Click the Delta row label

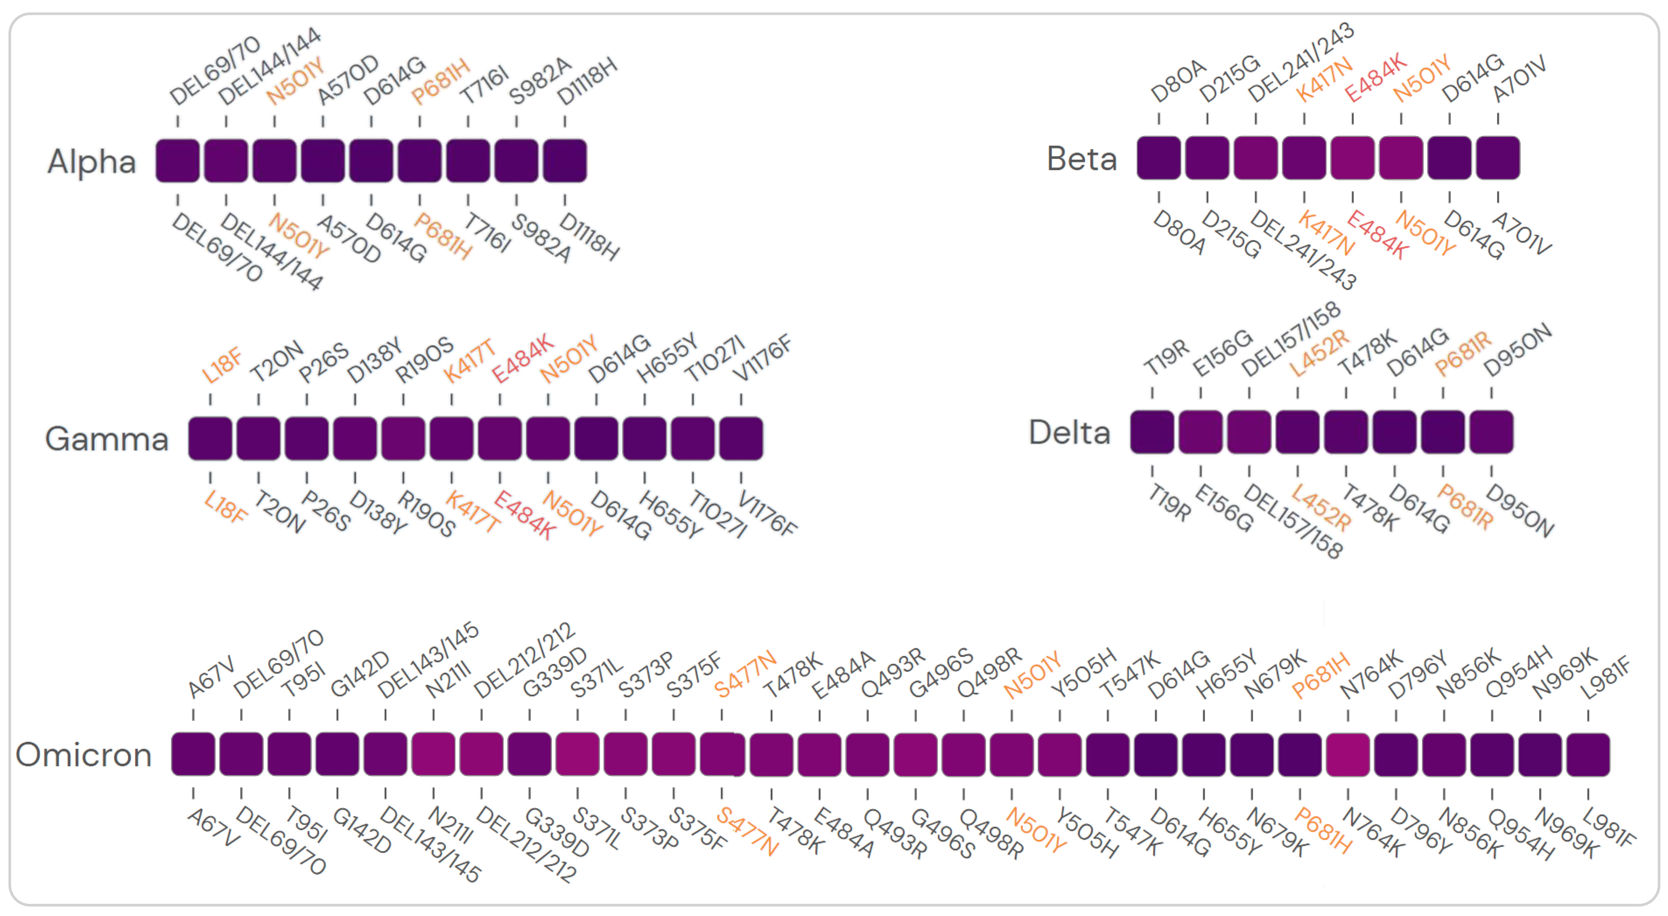coord(1070,432)
